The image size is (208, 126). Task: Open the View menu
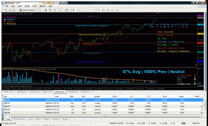click(x=13, y=6)
